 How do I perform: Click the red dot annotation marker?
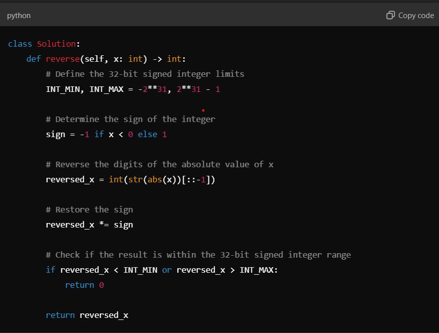[x=203, y=110]
